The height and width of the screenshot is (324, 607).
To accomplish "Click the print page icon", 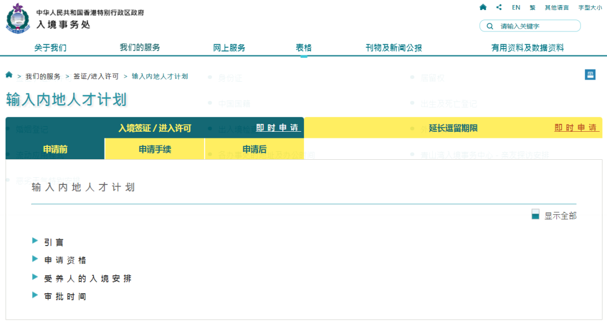I will point(590,75).
